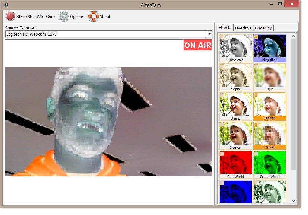Switch to the Overlays tab
Screen dimensions: 308x215
(x=243, y=28)
